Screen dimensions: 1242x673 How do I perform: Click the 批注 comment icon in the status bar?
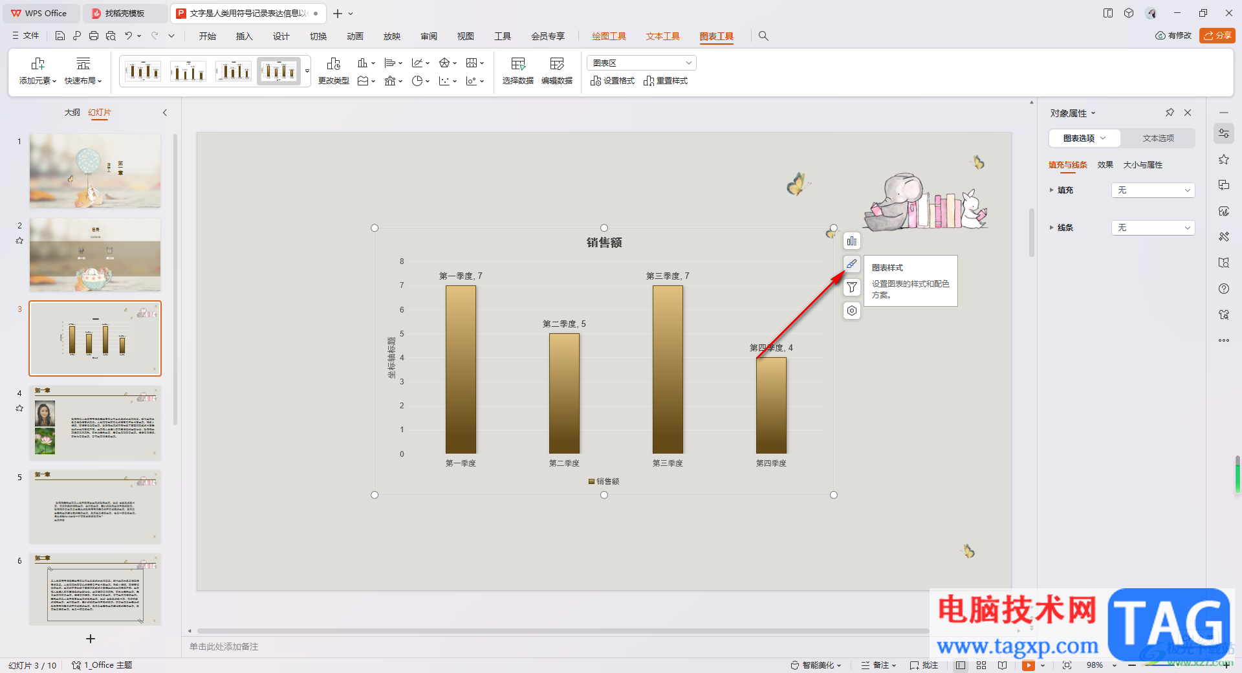click(924, 665)
